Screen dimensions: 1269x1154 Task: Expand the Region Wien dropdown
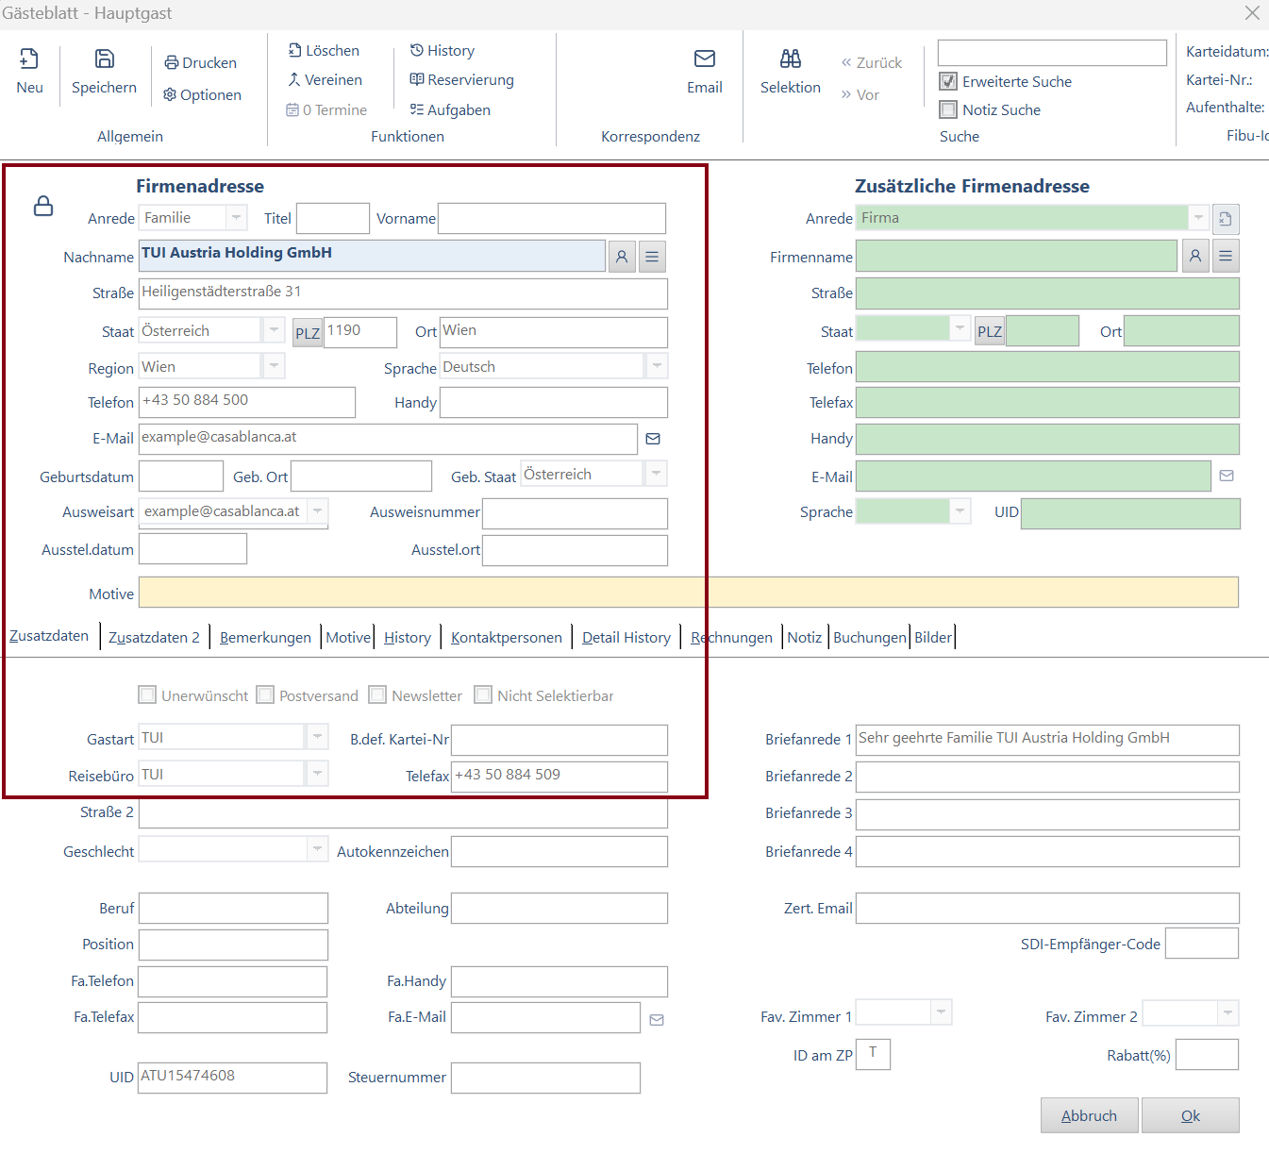point(274,366)
